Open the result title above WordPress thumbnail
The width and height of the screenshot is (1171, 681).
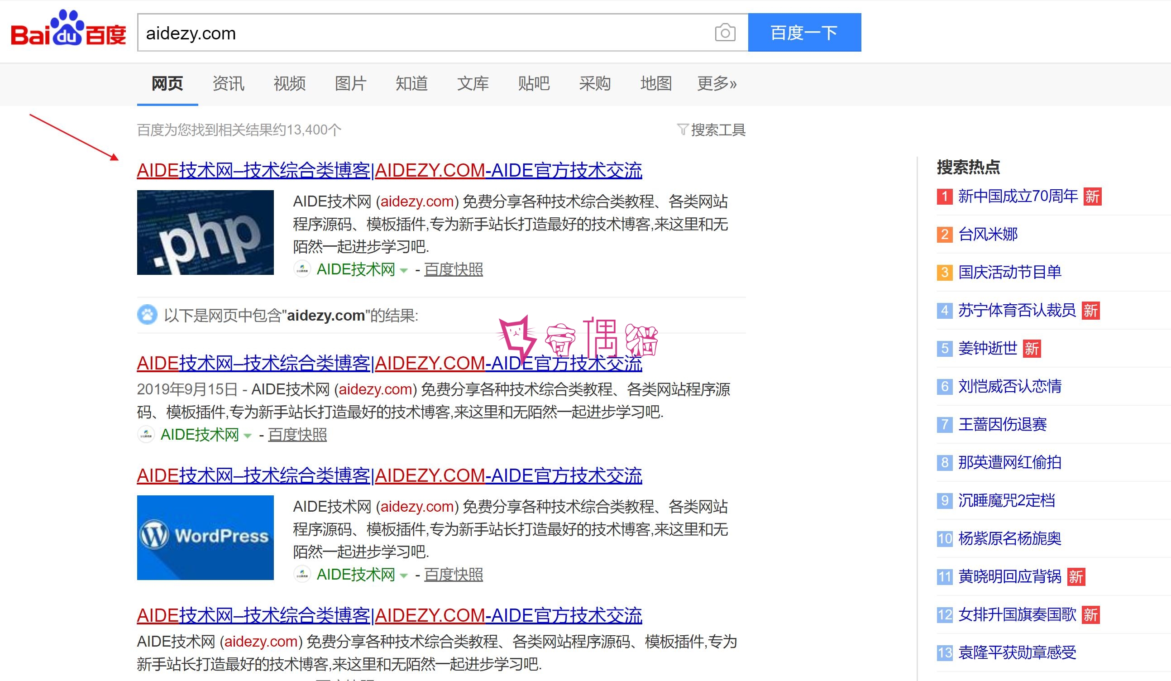389,475
